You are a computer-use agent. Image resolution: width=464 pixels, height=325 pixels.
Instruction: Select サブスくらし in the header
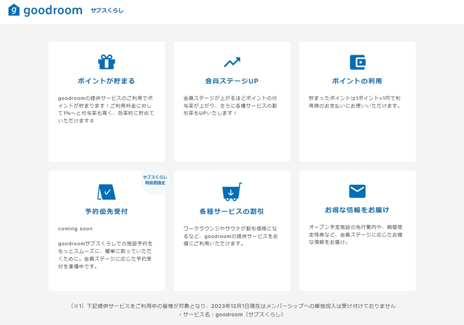[107, 10]
